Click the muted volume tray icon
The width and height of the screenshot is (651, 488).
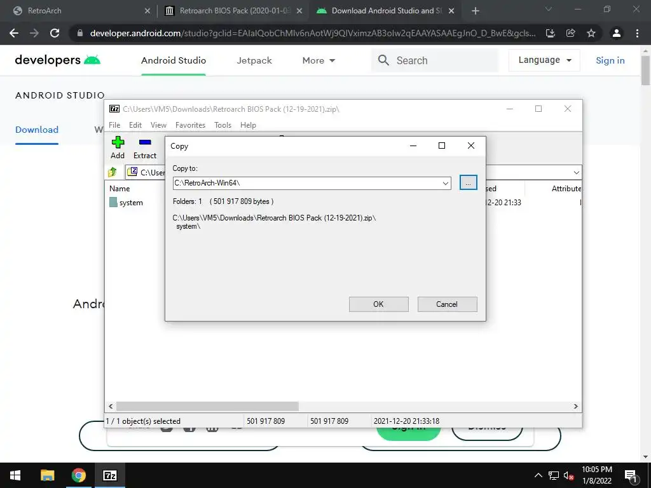click(569, 475)
